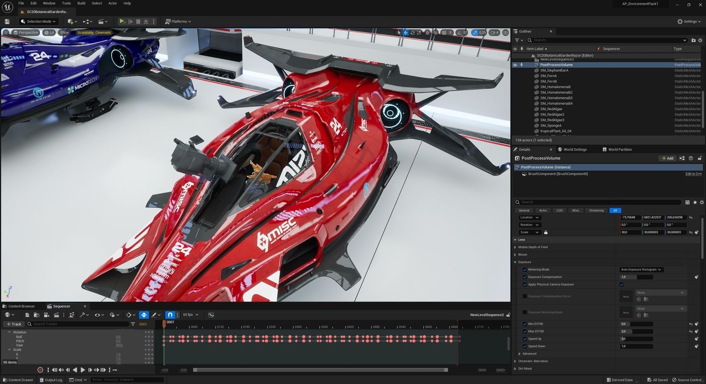The height and width of the screenshot is (384, 706).
Task: Click the Edit in C++ link
Action: [693, 174]
